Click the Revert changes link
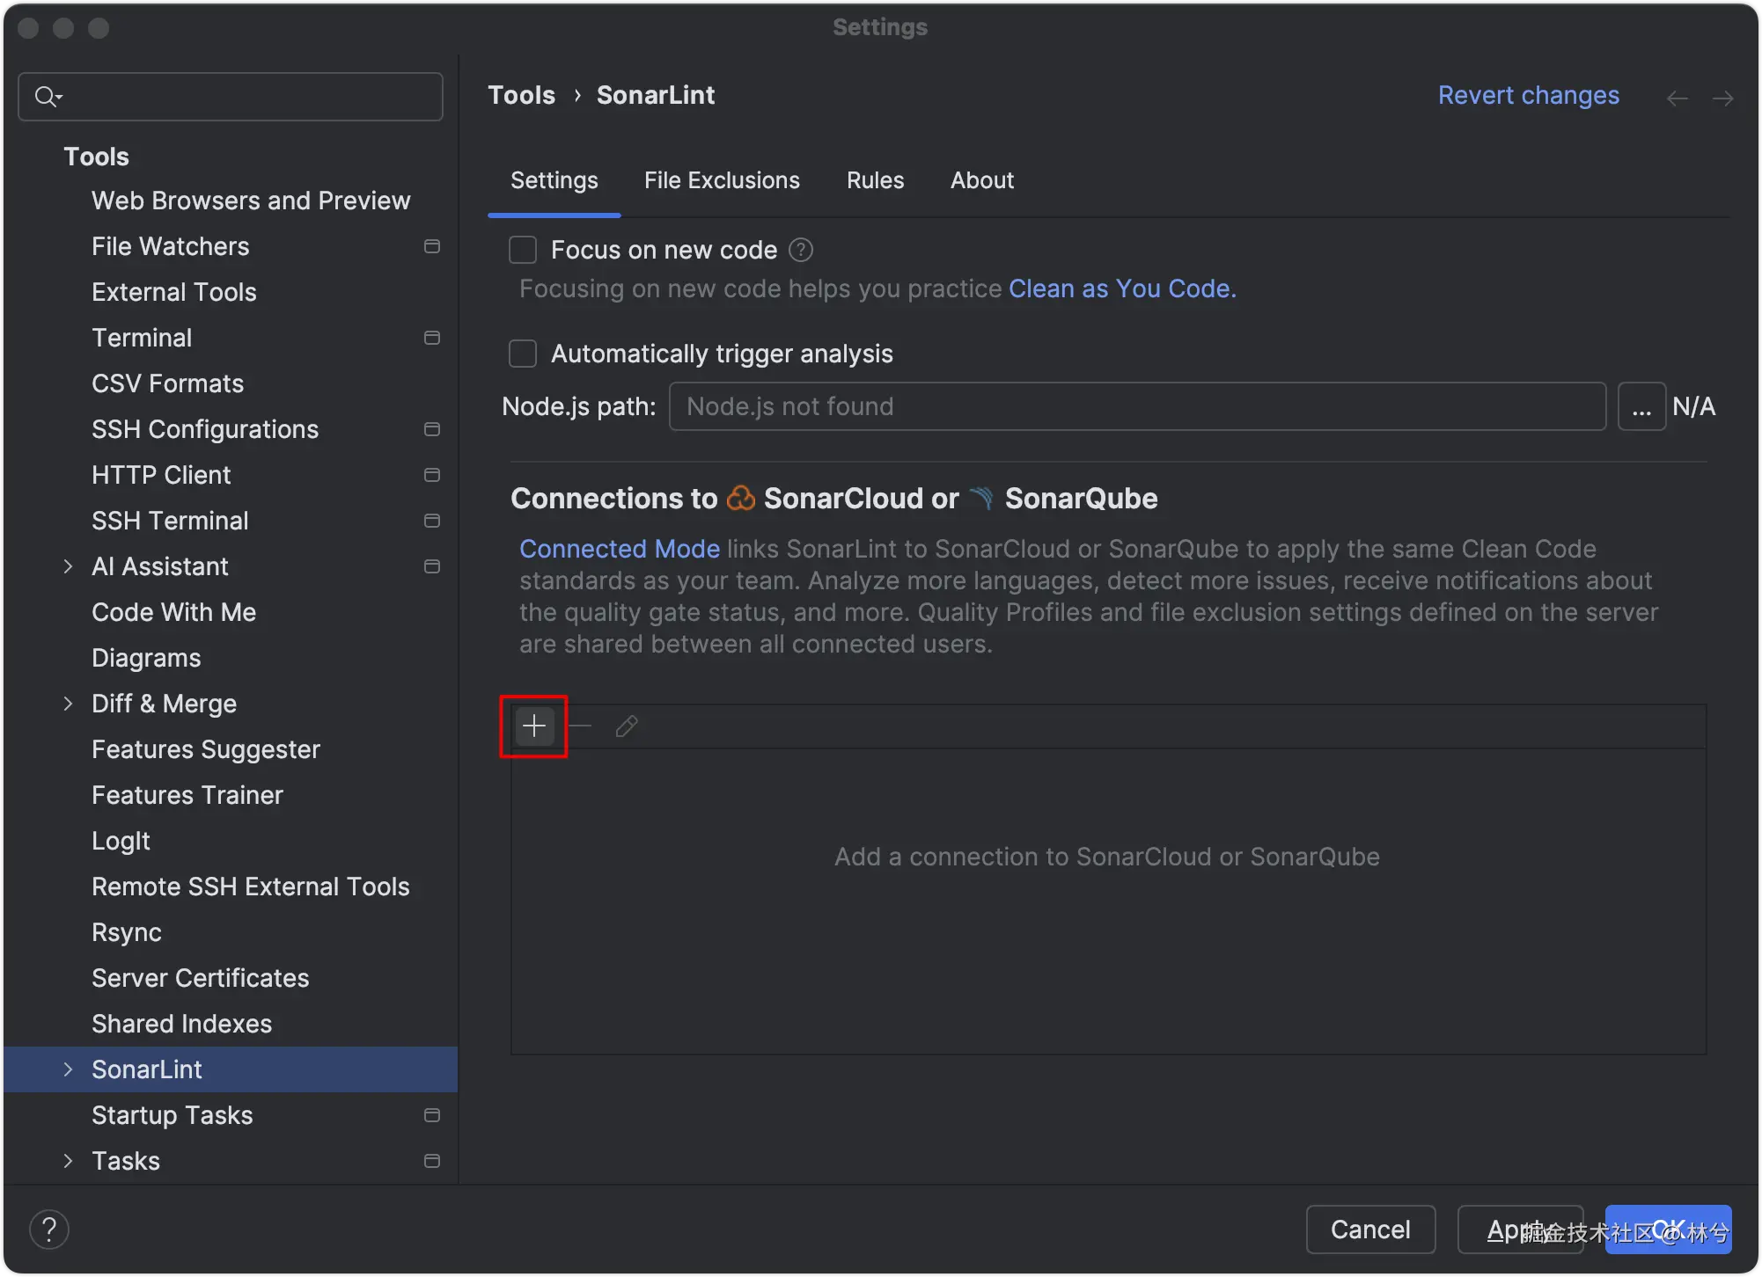Screen dimensions: 1762x1277 click(1528, 95)
